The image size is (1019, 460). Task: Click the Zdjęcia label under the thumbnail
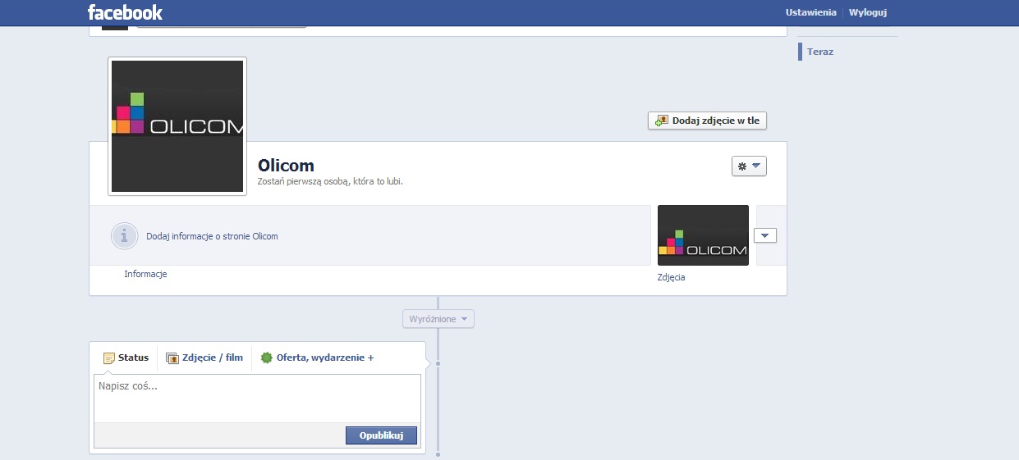[671, 277]
